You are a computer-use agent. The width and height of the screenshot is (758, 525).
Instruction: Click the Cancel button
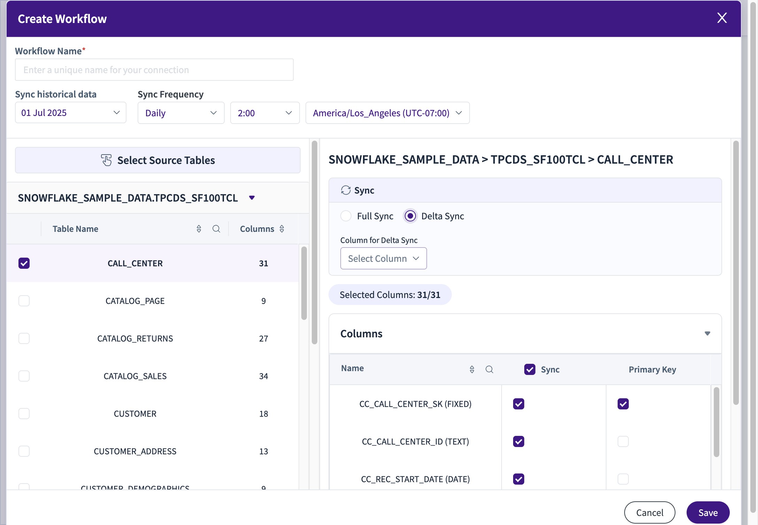click(649, 512)
